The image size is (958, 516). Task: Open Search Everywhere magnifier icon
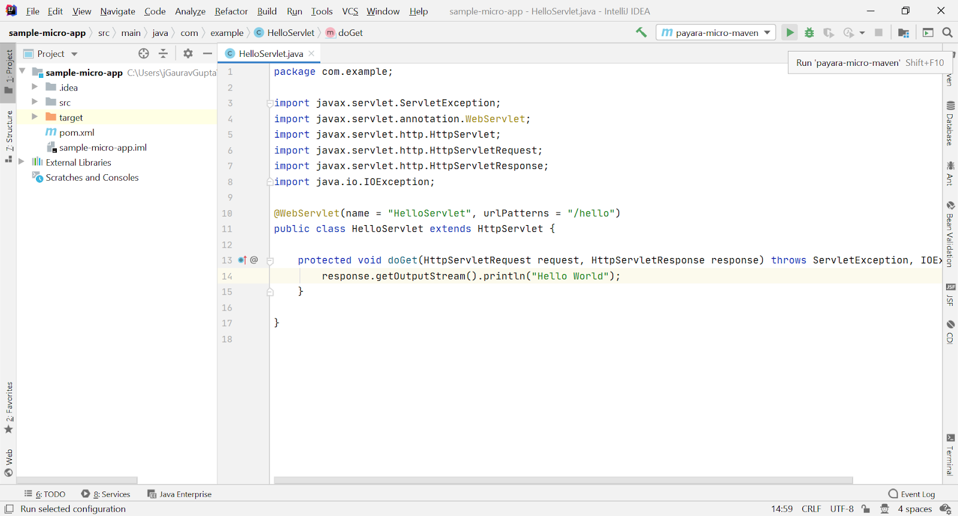pos(947,32)
